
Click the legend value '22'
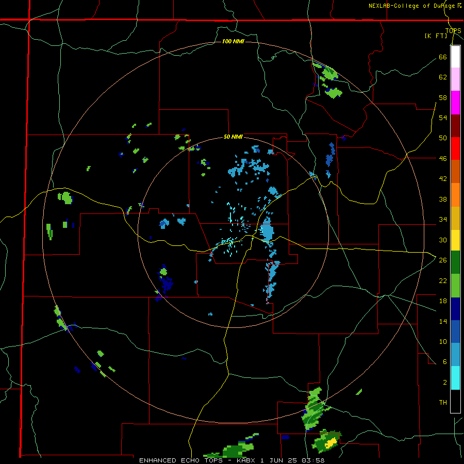443,281
